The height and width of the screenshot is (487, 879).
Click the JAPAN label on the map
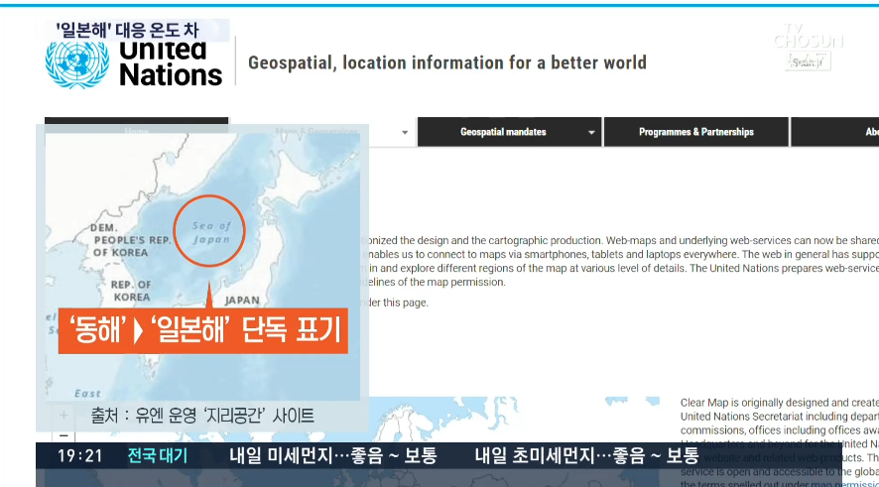(242, 300)
